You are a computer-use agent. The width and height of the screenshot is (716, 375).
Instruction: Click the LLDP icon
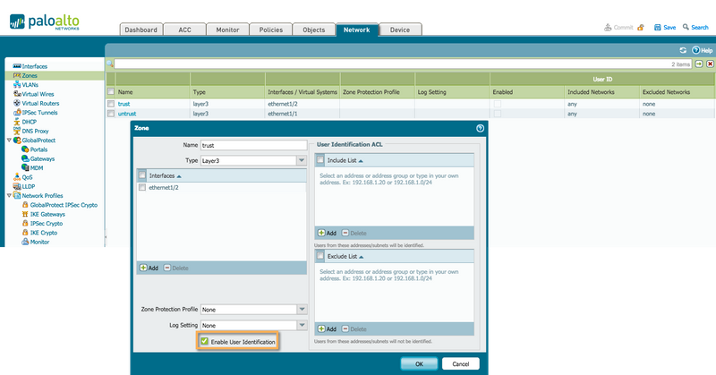(17, 186)
